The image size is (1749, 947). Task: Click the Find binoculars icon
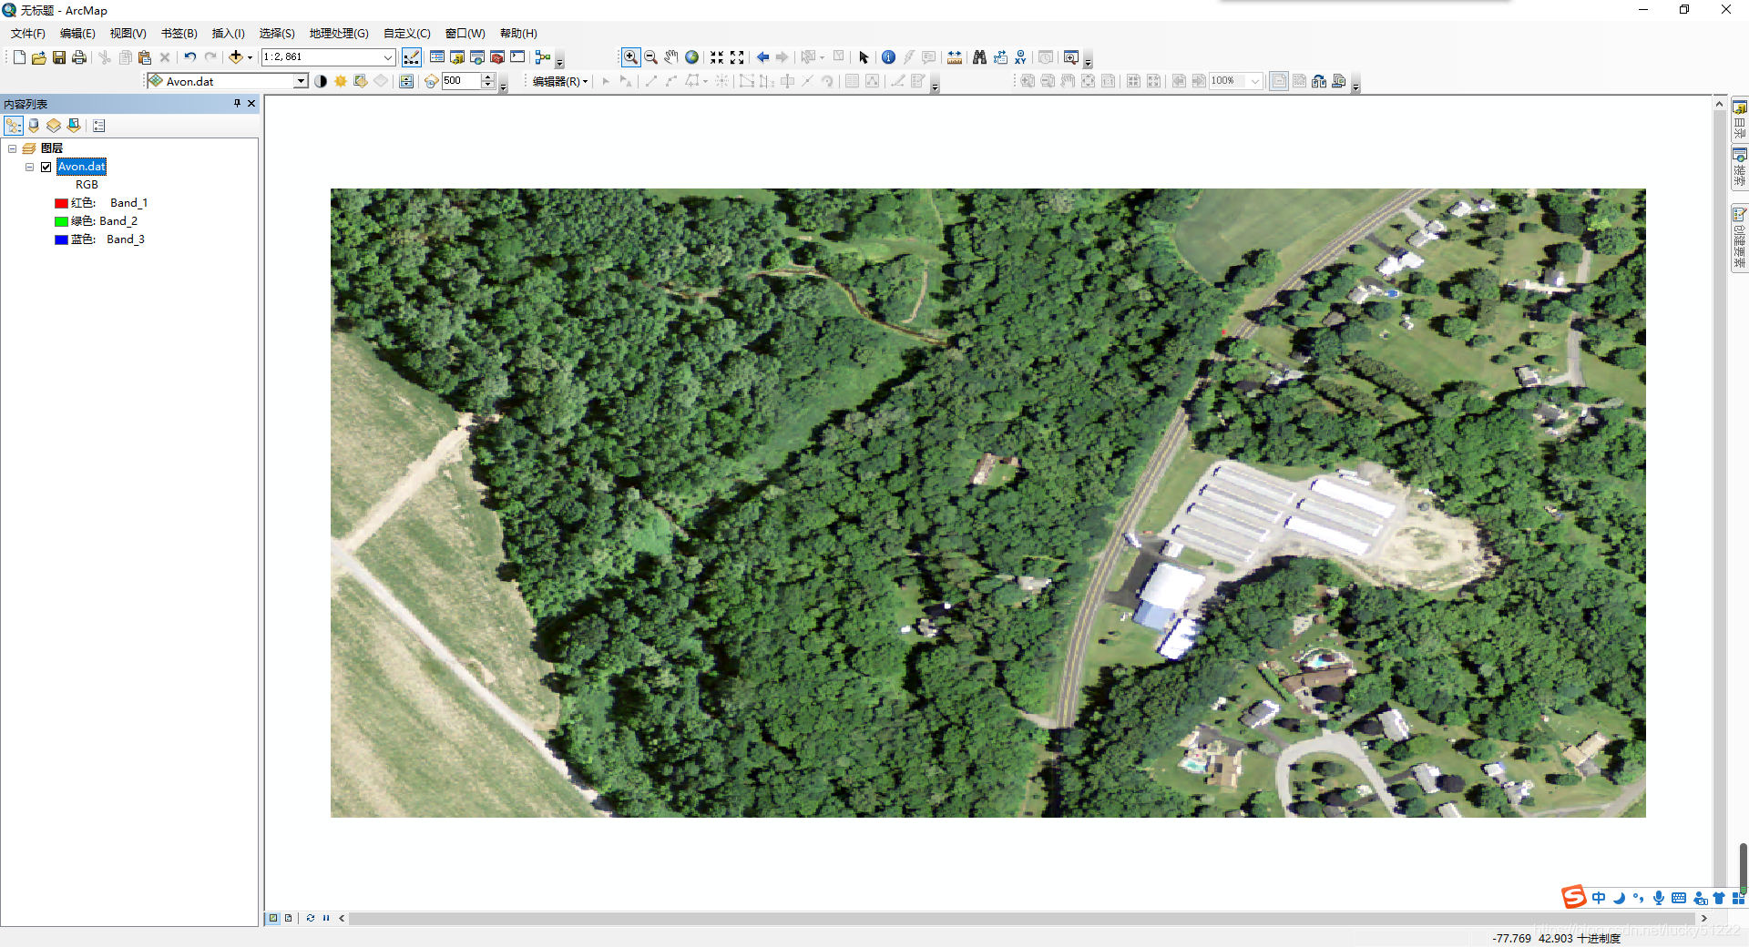point(979,57)
